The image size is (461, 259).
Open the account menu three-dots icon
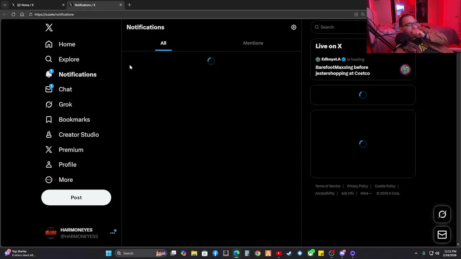112,233
